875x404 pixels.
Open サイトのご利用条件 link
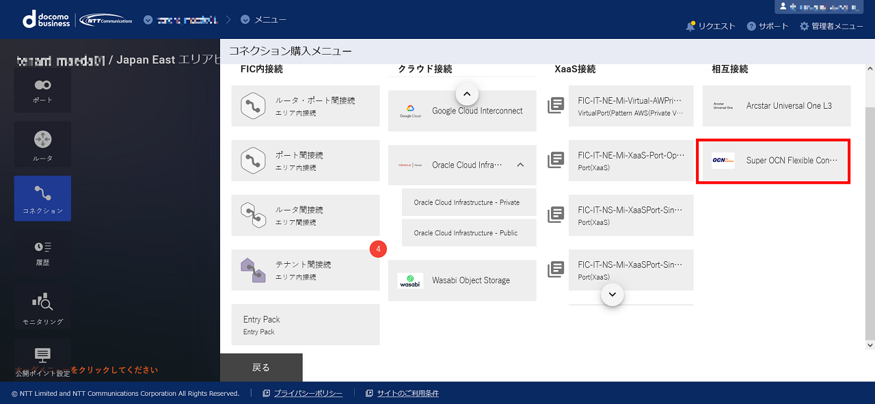(x=407, y=393)
